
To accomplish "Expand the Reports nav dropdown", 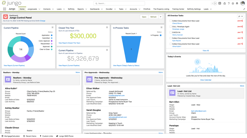I will coord(86,9).
